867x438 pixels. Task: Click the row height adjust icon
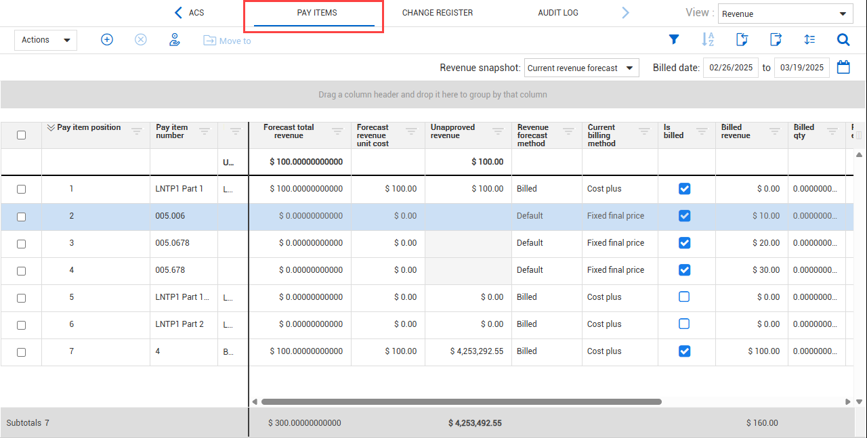[x=809, y=40]
